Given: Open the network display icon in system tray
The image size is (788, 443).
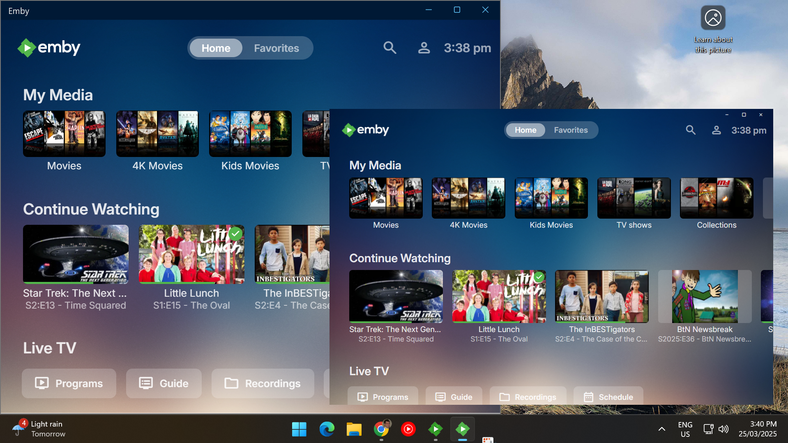Looking at the screenshot, I should click(708, 429).
